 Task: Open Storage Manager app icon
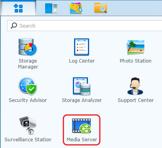click(28, 47)
